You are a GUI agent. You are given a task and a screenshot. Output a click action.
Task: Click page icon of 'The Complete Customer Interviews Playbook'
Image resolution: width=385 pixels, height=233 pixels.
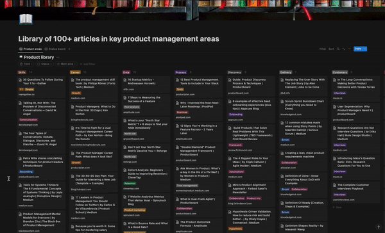(334, 185)
